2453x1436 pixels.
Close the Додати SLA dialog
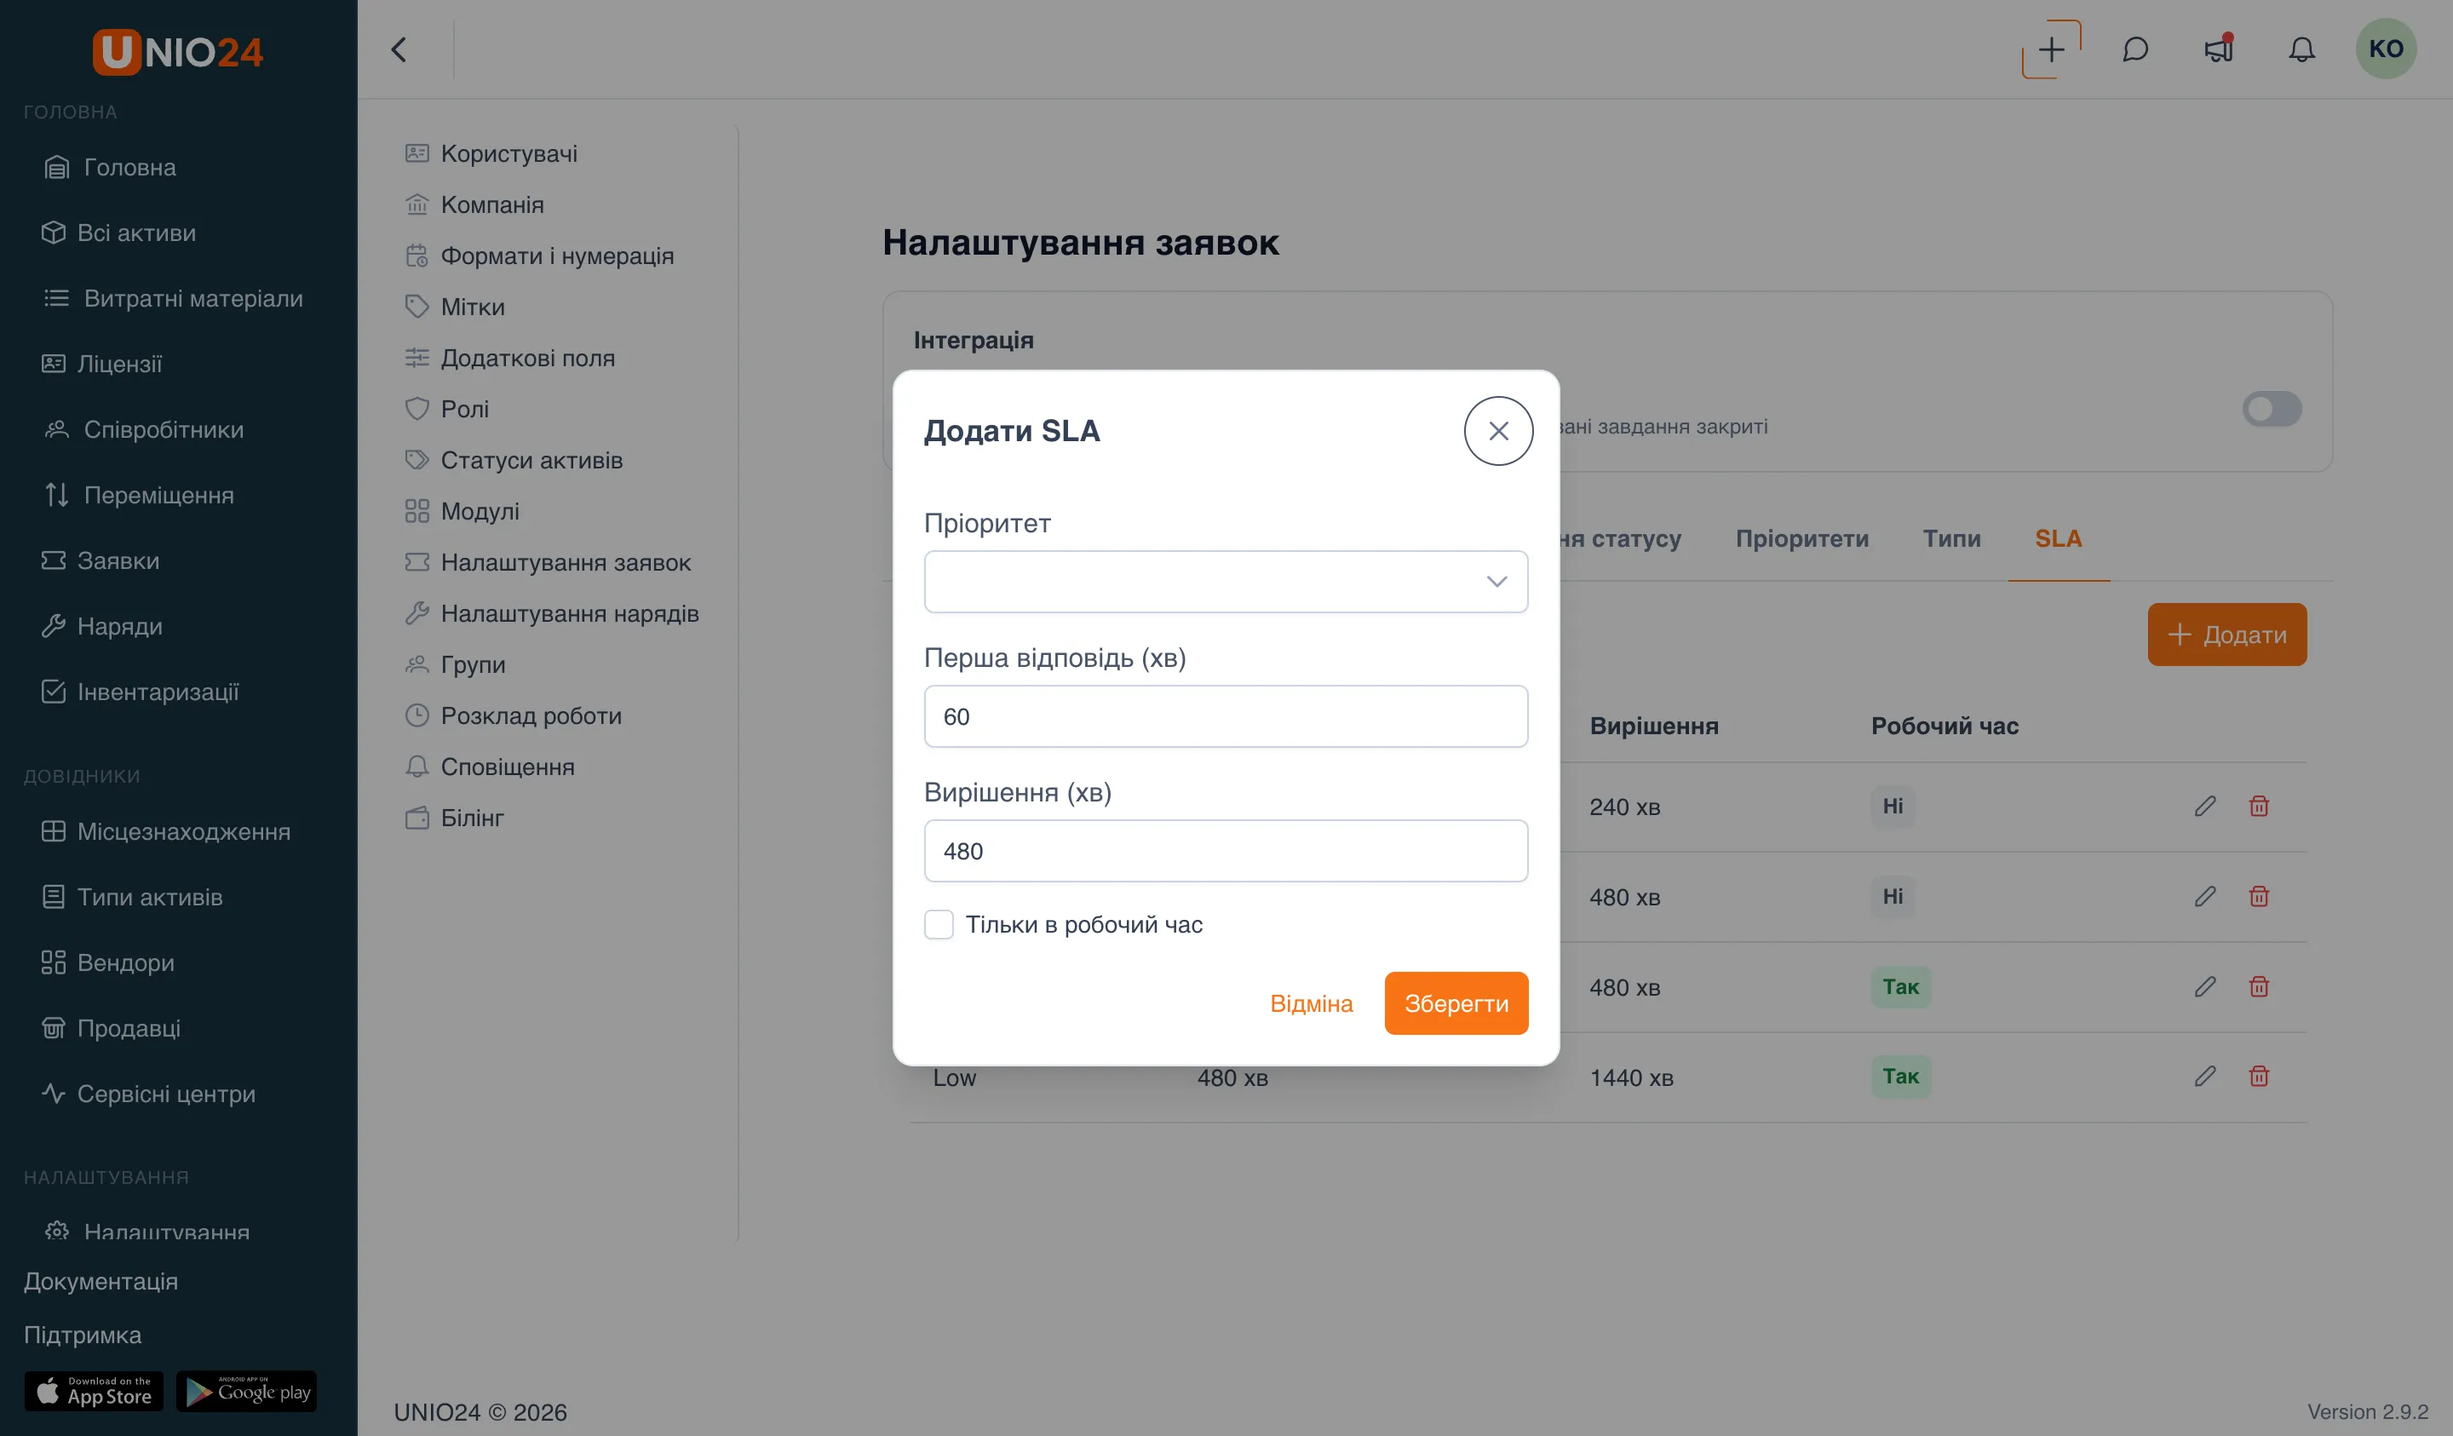(x=1498, y=430)
